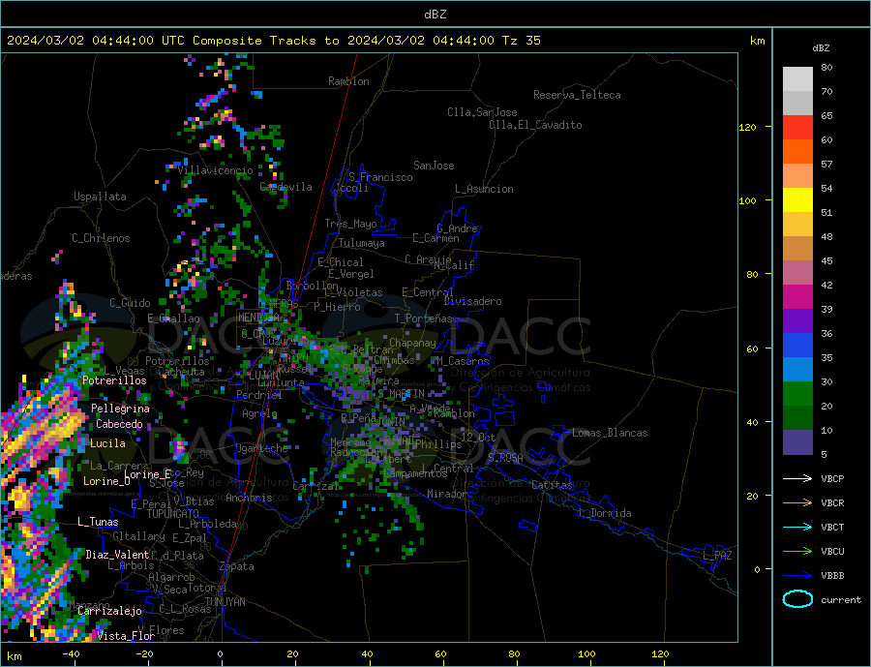
Task: Click the '-40' tick on the km axis
Action: [x=71, y=654]
